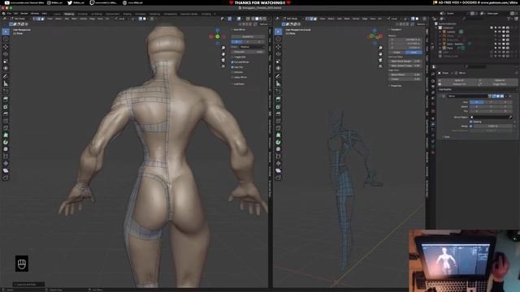Switch to the UV Editing workspace tab
The image size is (520, 292).
(97, 14)
